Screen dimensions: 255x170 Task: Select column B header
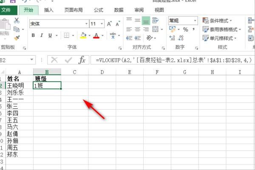(47, 72)
